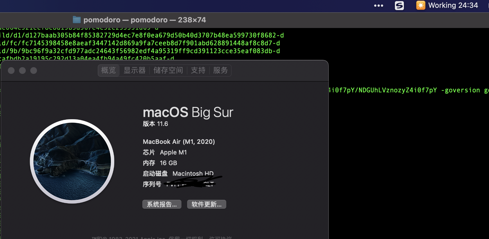Click the Sogou input method icon
Image resolution: width=489 pixels, height=239 pixels.
399,6
